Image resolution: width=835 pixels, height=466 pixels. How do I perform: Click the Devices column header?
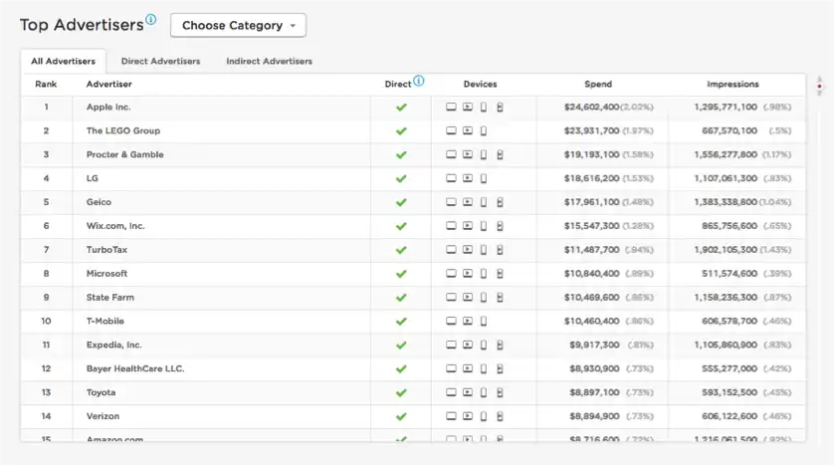pos(480,84)
